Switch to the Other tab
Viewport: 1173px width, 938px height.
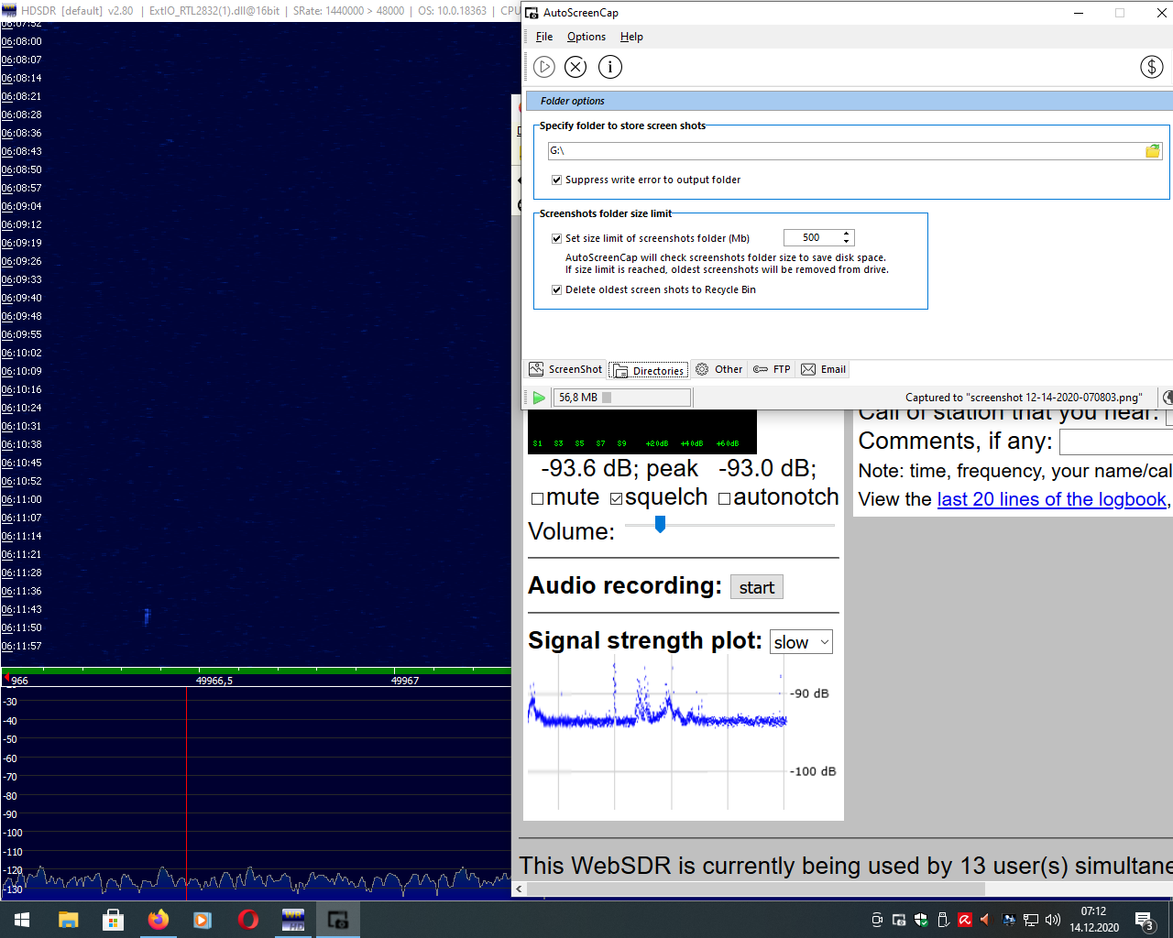(719, 369)
